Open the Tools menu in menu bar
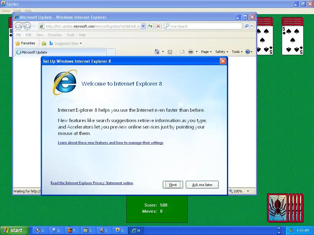The image size is (314, 235). (70, 35)
